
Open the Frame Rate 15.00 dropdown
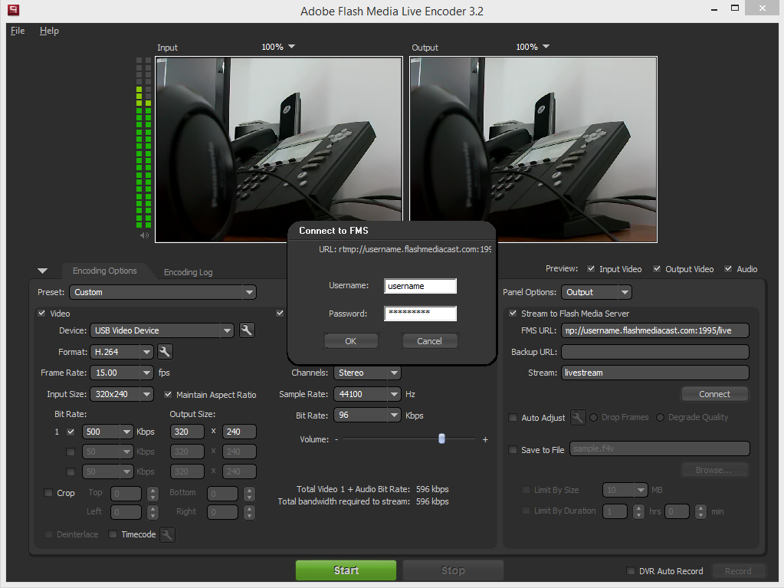[122, 373]
